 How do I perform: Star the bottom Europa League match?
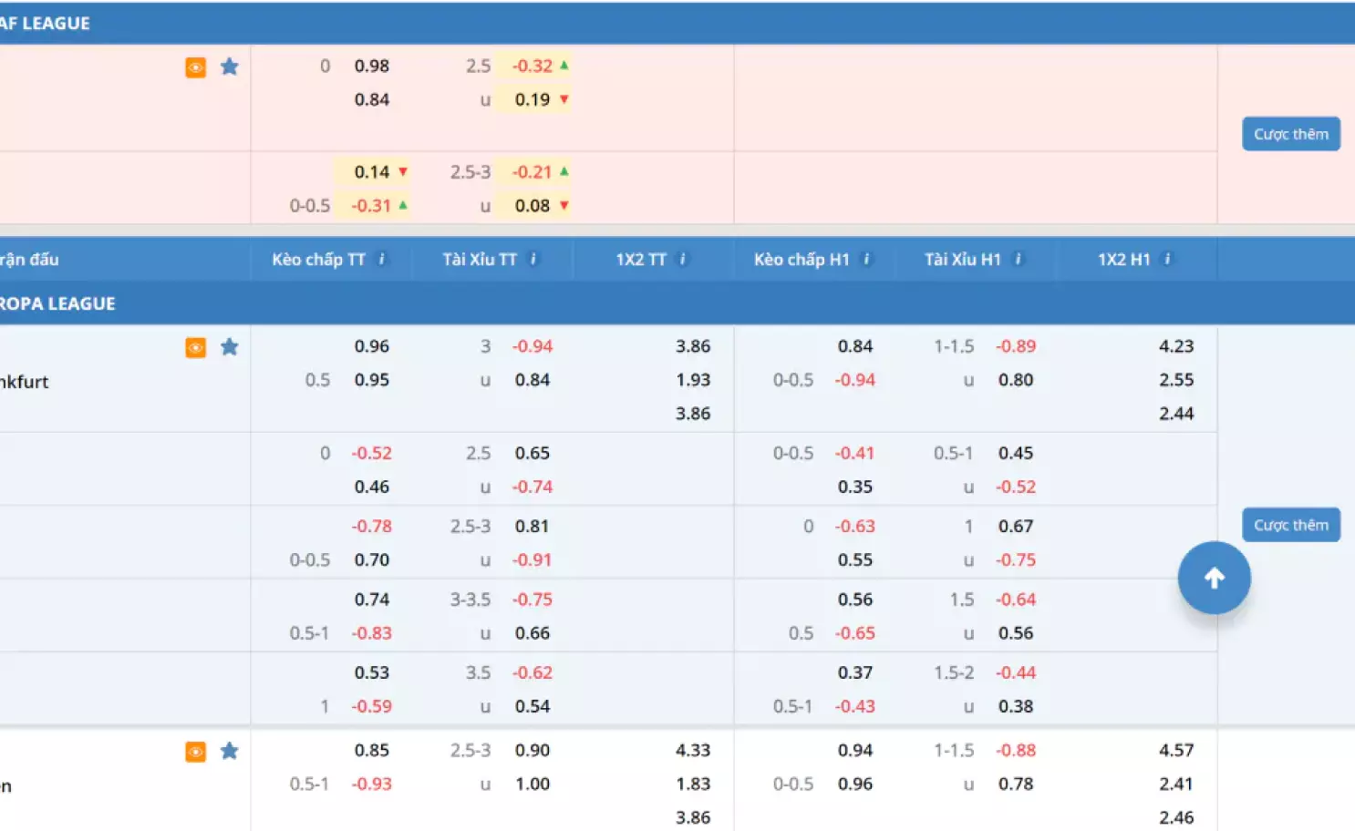tap(230, 751)
